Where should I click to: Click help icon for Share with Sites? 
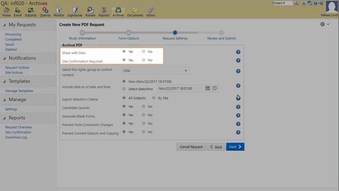pos(238,52)
